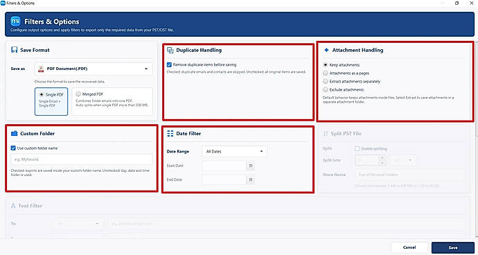The height and width of the screenshot is (255, 478).
Task: Click the Save button
Action: coord(452,247)
